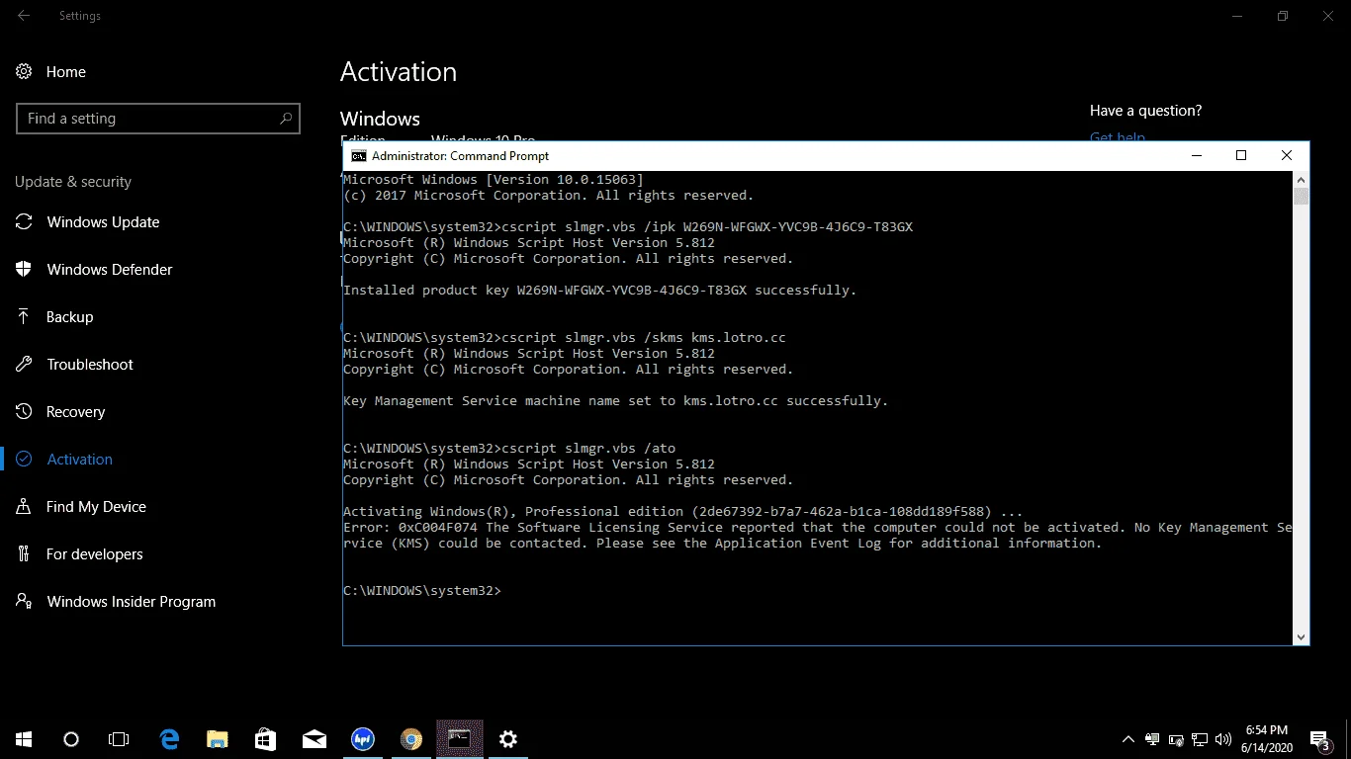Click the 'Key Management Service machine name set' line
This screenshot has width=1351, height=759.
click(615, 401)
